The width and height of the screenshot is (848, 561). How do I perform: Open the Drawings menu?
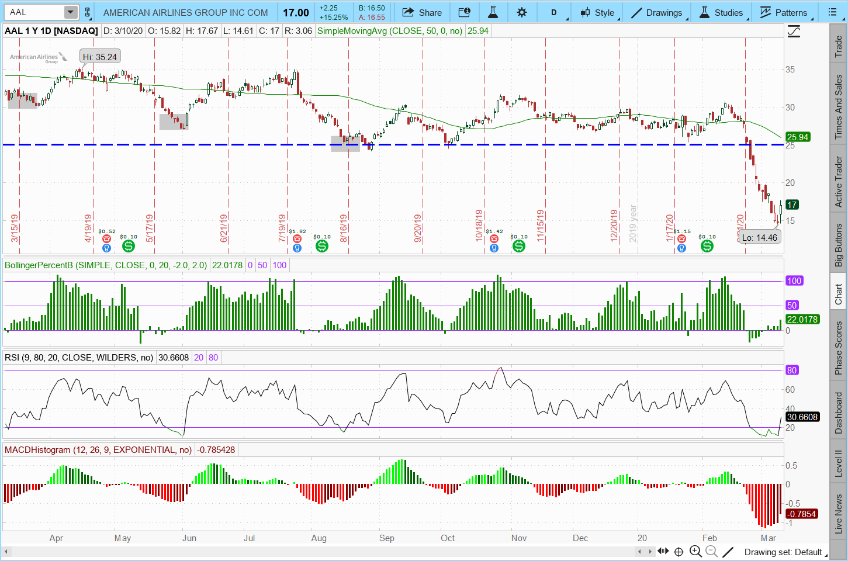pos(657,12)
